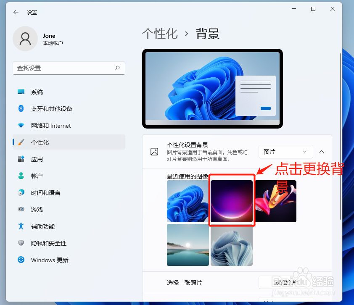
Task: Select 个性化 in the sidebar
Action: tap(69, 142)
